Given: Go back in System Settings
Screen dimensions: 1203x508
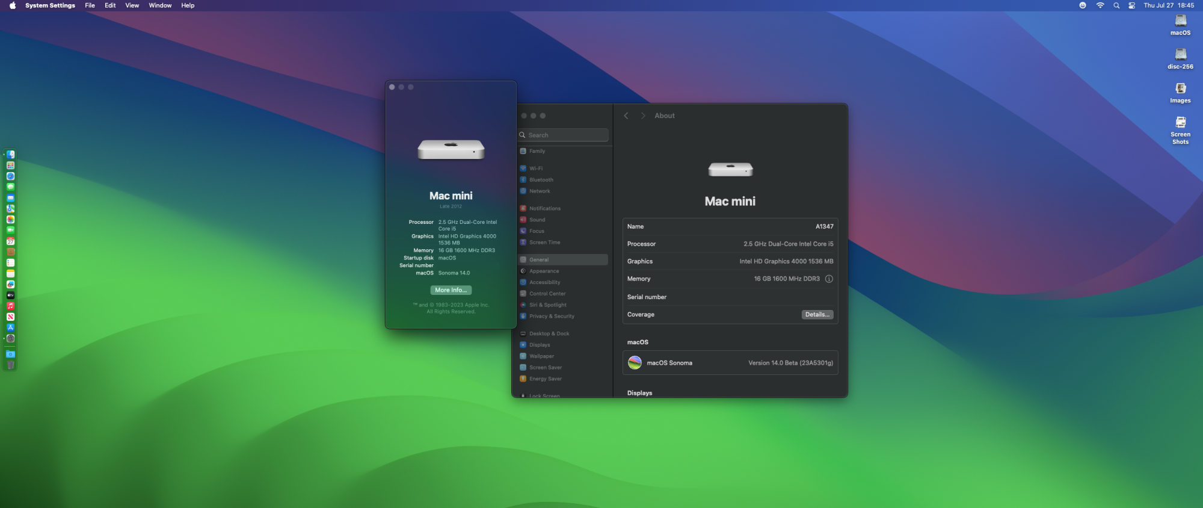Looking at the screenshot, I should 626,116.
